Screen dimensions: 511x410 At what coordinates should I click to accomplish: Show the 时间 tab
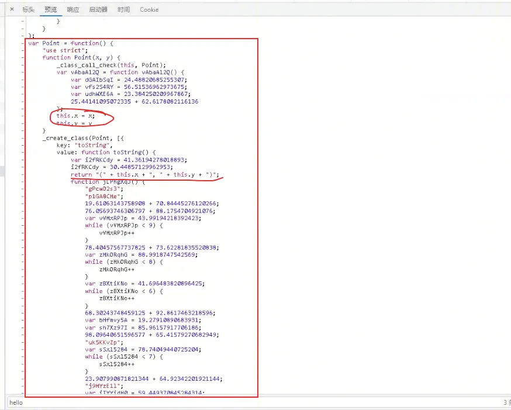pos(123,10)
